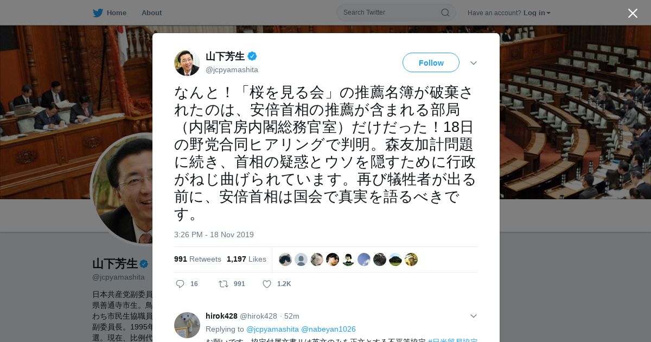Open the Log in dropdown

(537, 13)
